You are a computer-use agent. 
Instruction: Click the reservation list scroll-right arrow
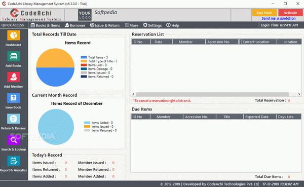[299, 94]
